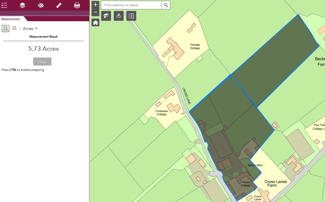Click the search magnifier button
325x202 pixels.
tap(166, 5)
